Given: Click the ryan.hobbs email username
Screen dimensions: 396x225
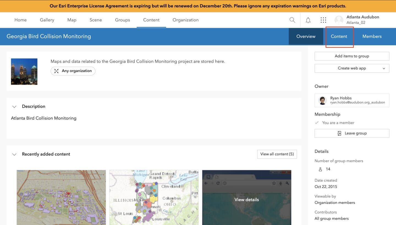Looking at the screenshot, I should tap(358, 102).
